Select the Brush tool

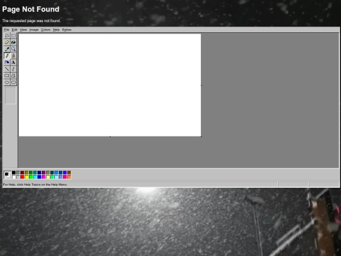click(13, 56)
